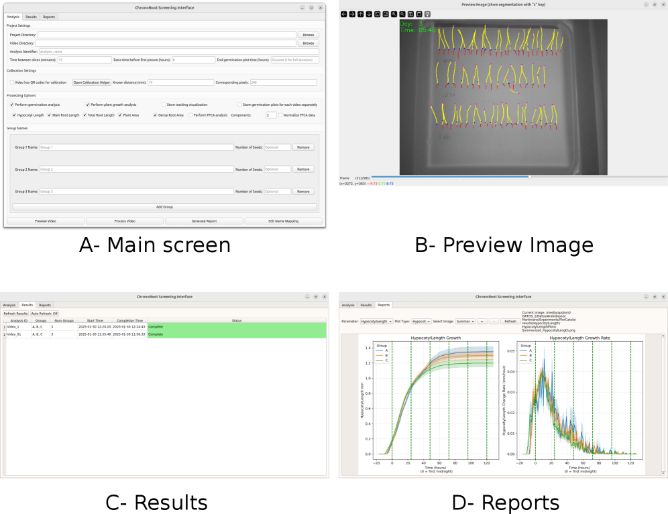Click Refresh Results button in the Results window

pyautogui.click(x=16, y=314)
